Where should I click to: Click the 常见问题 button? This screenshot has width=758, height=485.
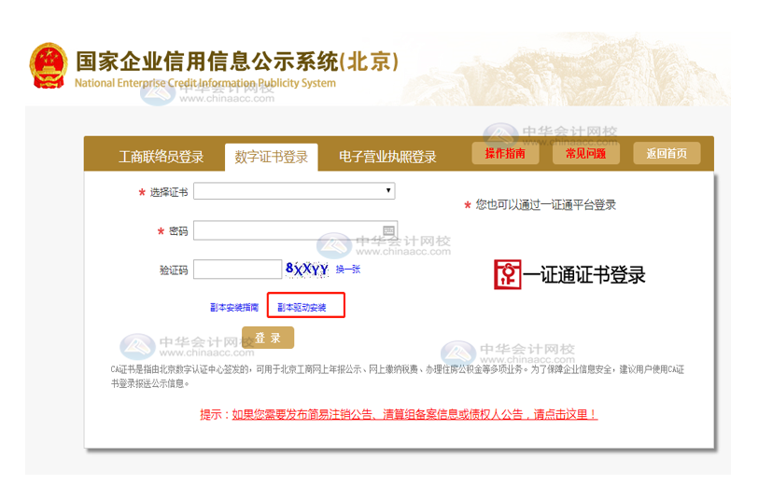pyautogui.click(x=586, y=153)
